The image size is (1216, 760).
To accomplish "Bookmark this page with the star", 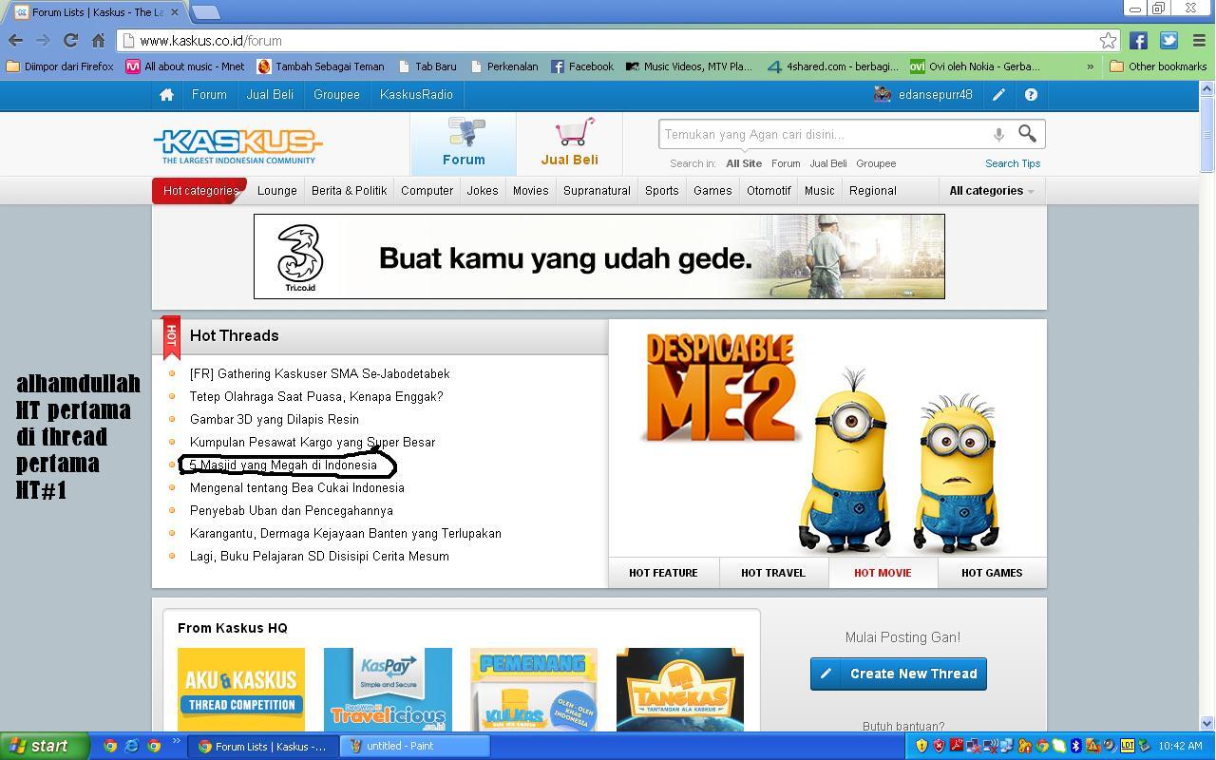I will 1108,41.
